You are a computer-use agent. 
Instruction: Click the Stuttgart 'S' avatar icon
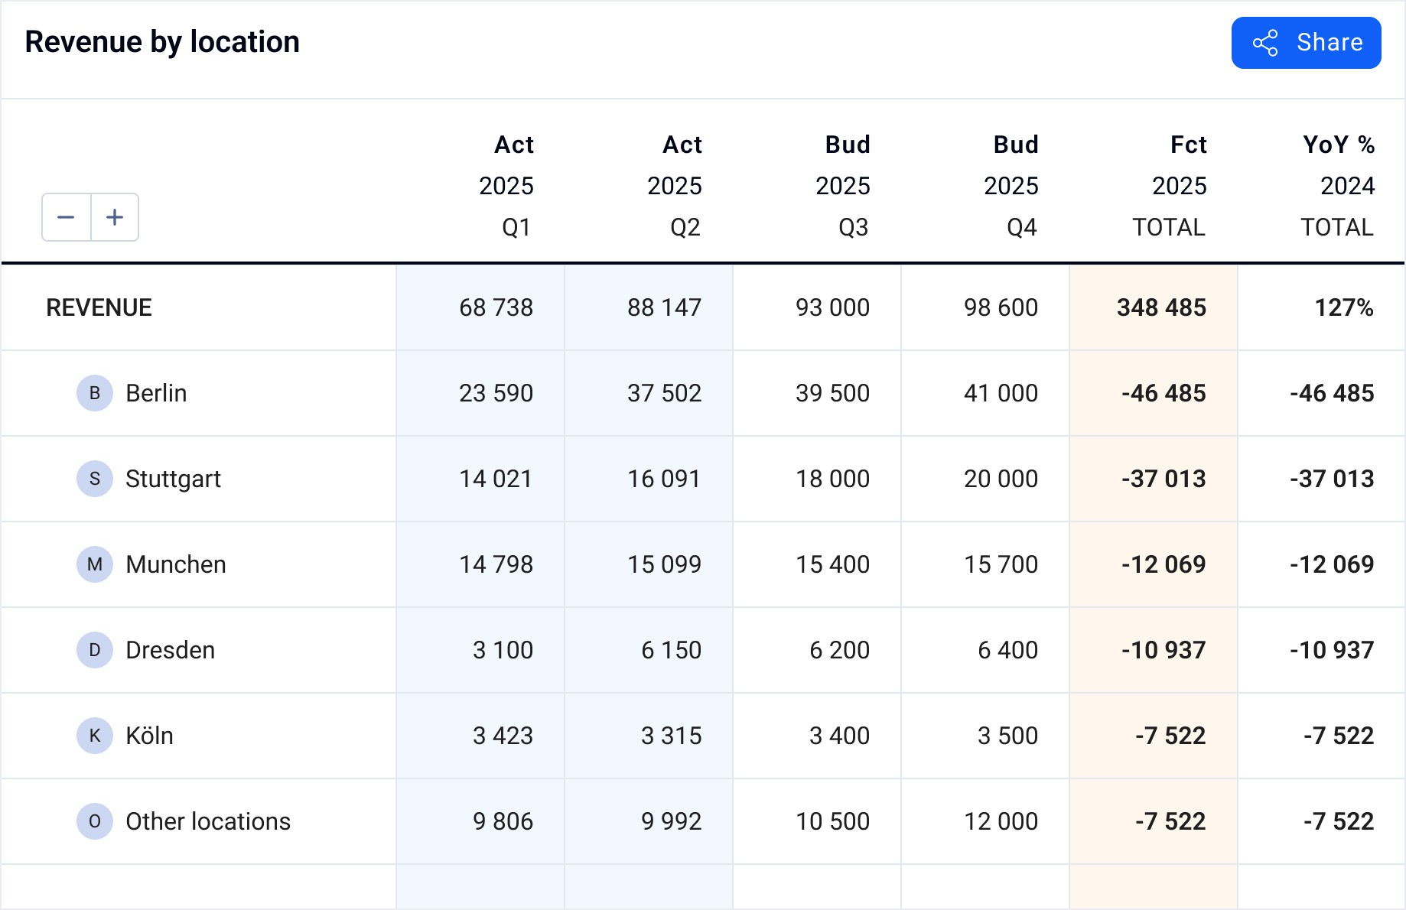click(95, 479)
